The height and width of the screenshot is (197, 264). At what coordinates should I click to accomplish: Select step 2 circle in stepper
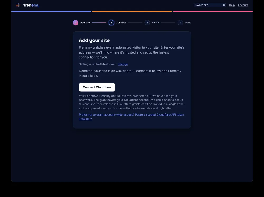[x=111, y=22]
